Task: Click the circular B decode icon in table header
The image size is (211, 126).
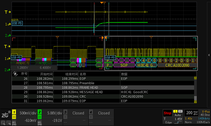Action: (15, 74)
